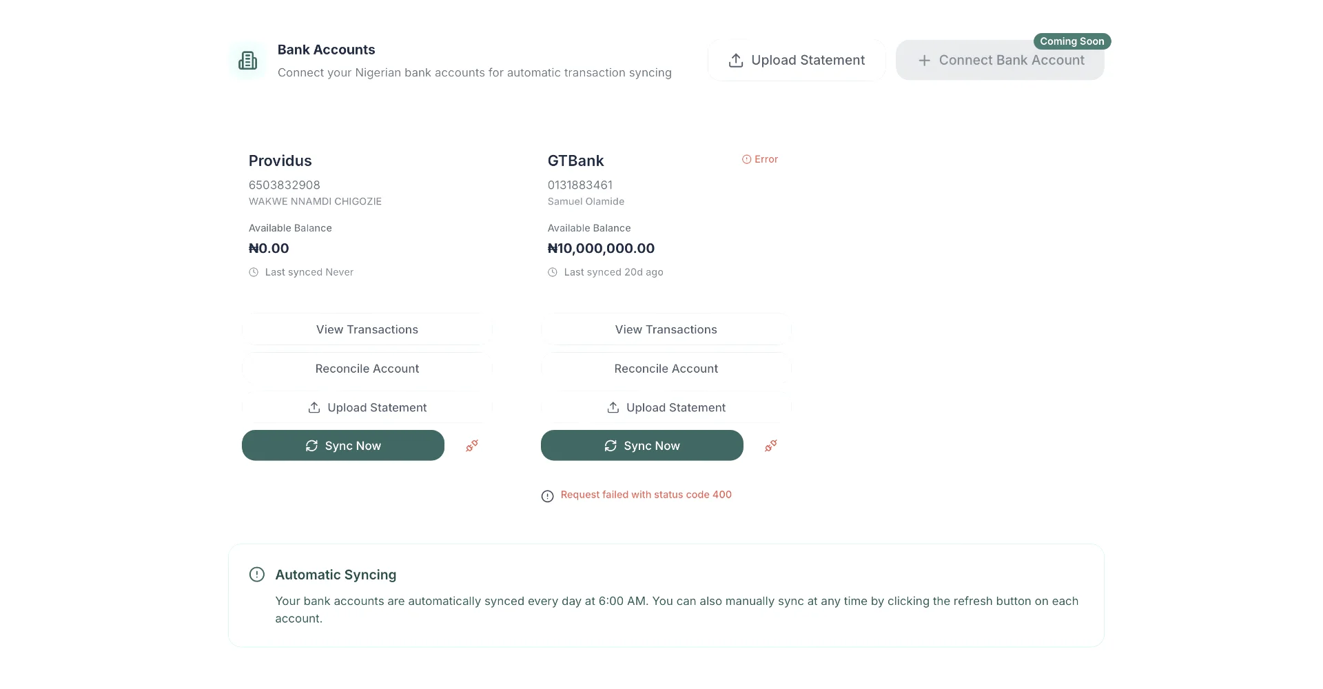The height and width of the screenshot is (689, 1323).
Task: Click the clock icon beside Last synced Never
Action: (x=253, y=272)
